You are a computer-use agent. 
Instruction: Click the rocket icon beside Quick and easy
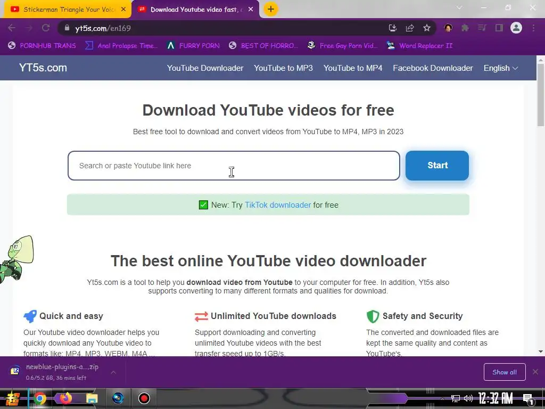pos(30,316)
